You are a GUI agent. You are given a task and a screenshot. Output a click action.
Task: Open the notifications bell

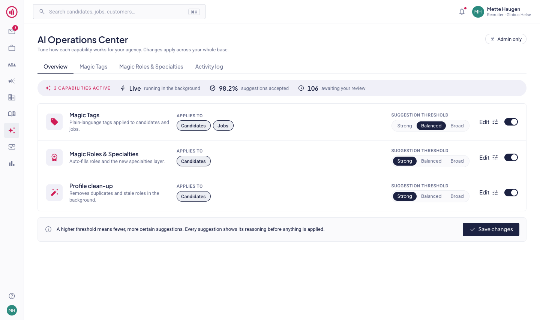click(x=462, y=12)
